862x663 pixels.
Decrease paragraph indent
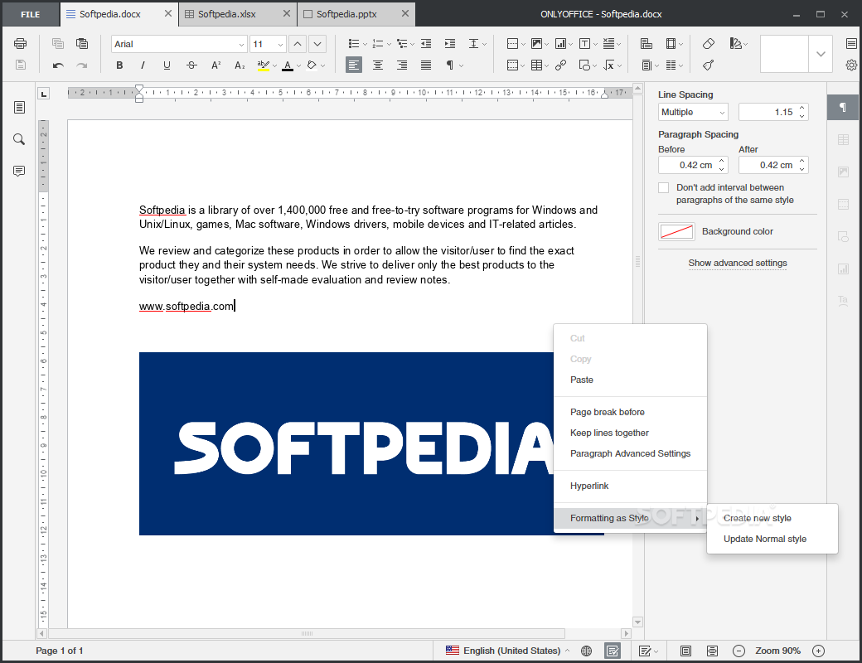[426, 43]
